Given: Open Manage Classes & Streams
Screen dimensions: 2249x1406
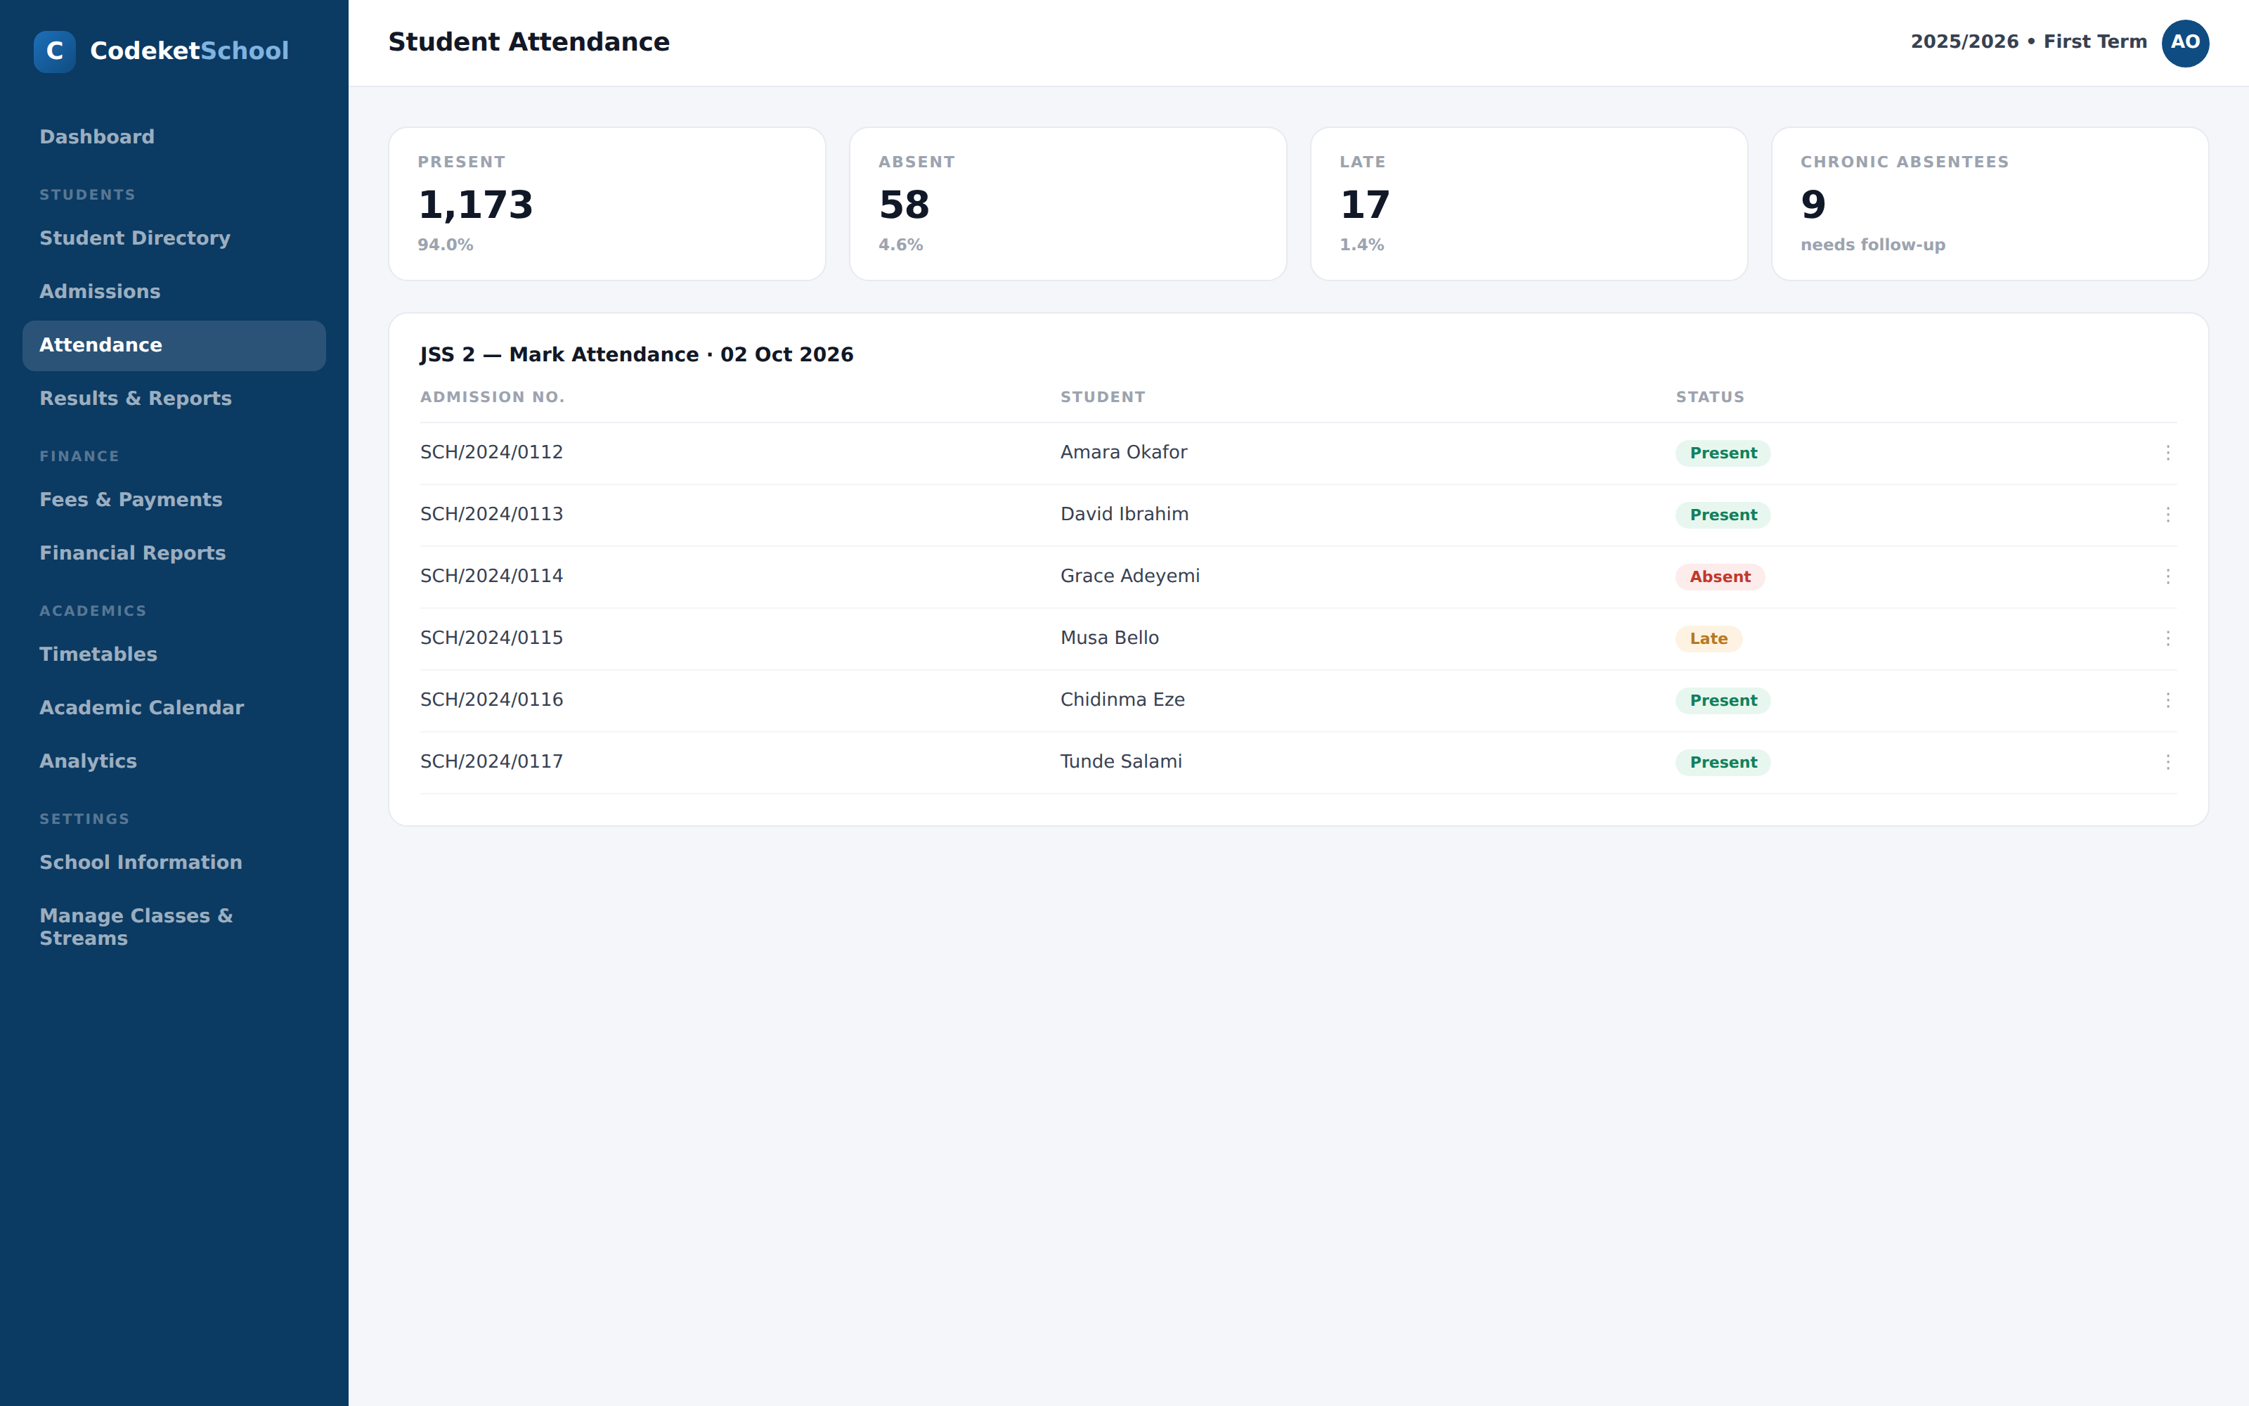Looking at the screenshot, I should pos(174,927).
